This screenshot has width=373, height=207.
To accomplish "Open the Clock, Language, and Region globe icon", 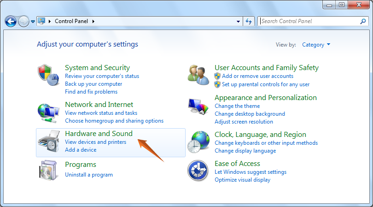I will click(x=198, y=142).
